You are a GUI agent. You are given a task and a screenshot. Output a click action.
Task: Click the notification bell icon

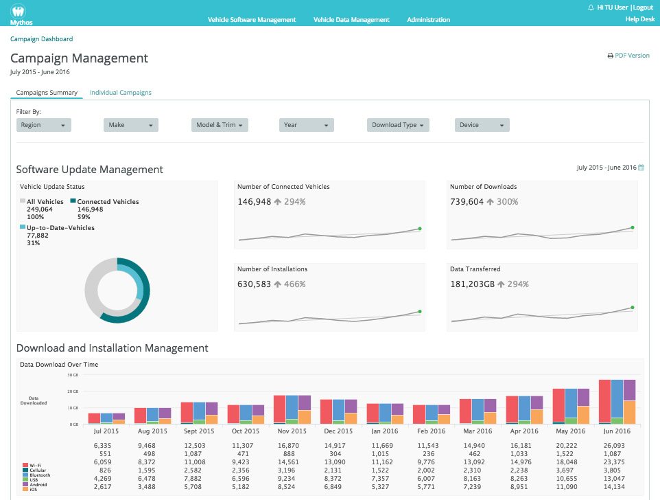(x=591, y=7)
